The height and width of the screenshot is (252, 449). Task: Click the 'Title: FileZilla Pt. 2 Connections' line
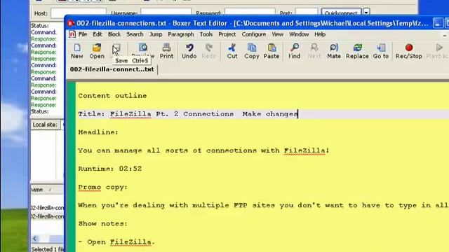[156, 114]
